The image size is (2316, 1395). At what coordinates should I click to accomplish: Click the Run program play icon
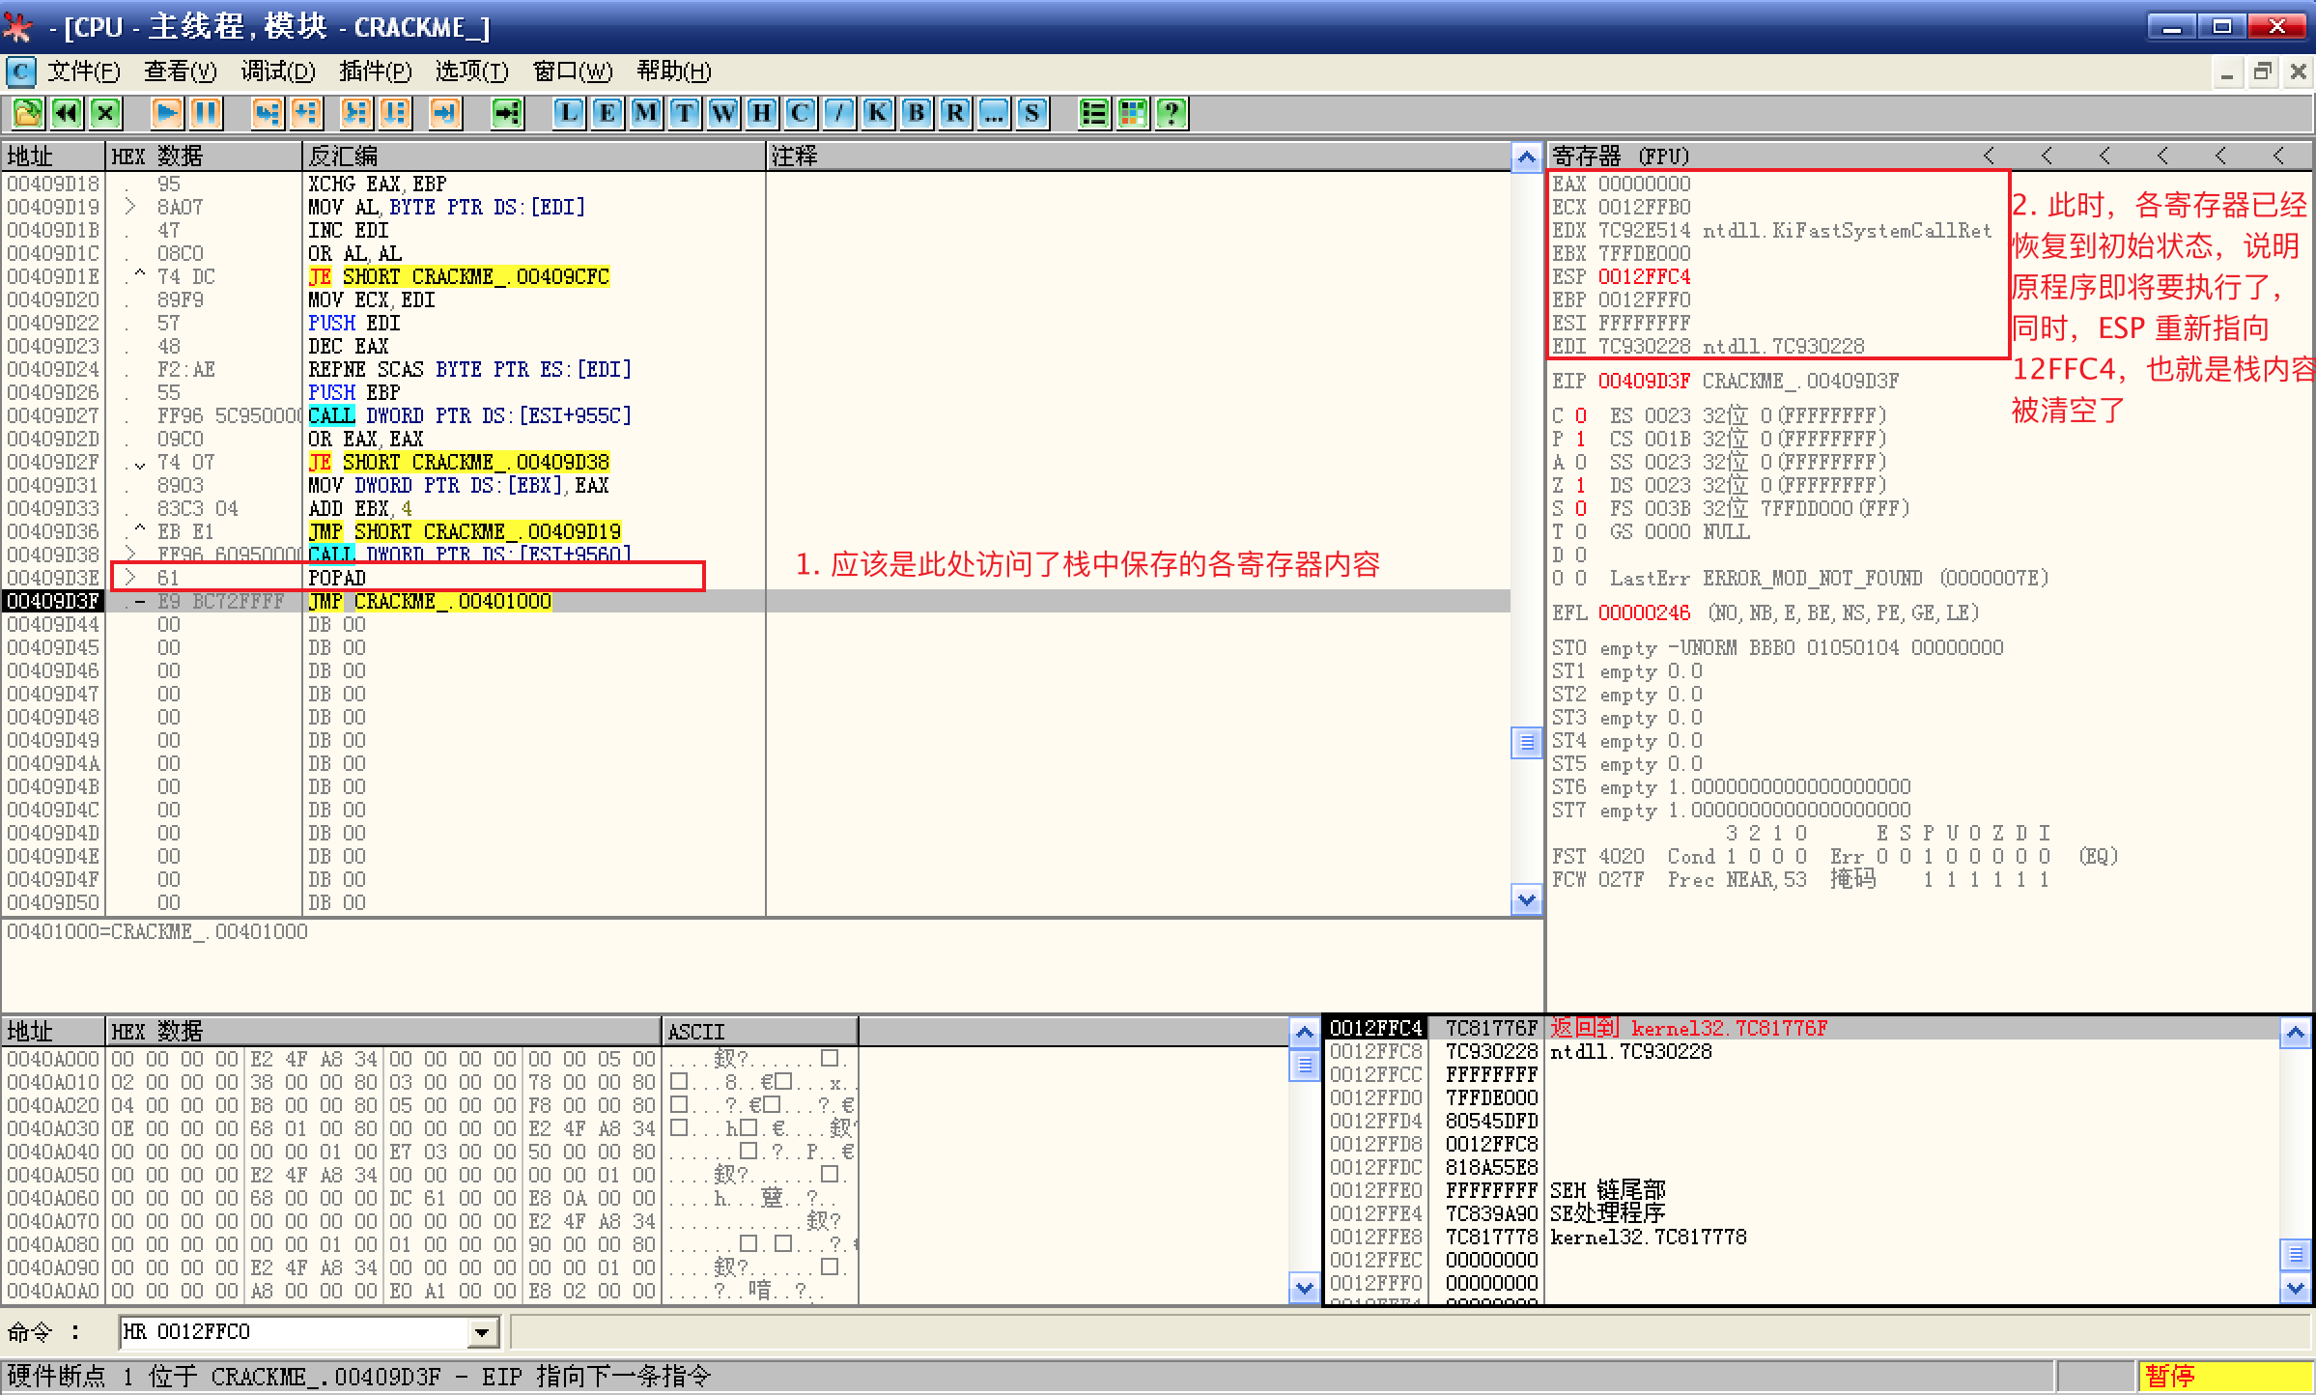(x=166, y=113)
